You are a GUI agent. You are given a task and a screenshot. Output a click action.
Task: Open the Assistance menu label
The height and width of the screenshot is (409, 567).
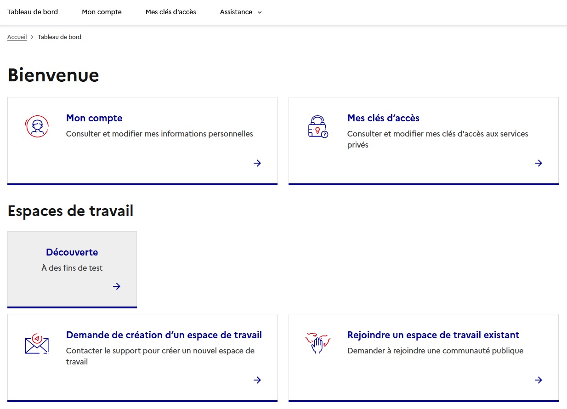coord(236,12)
